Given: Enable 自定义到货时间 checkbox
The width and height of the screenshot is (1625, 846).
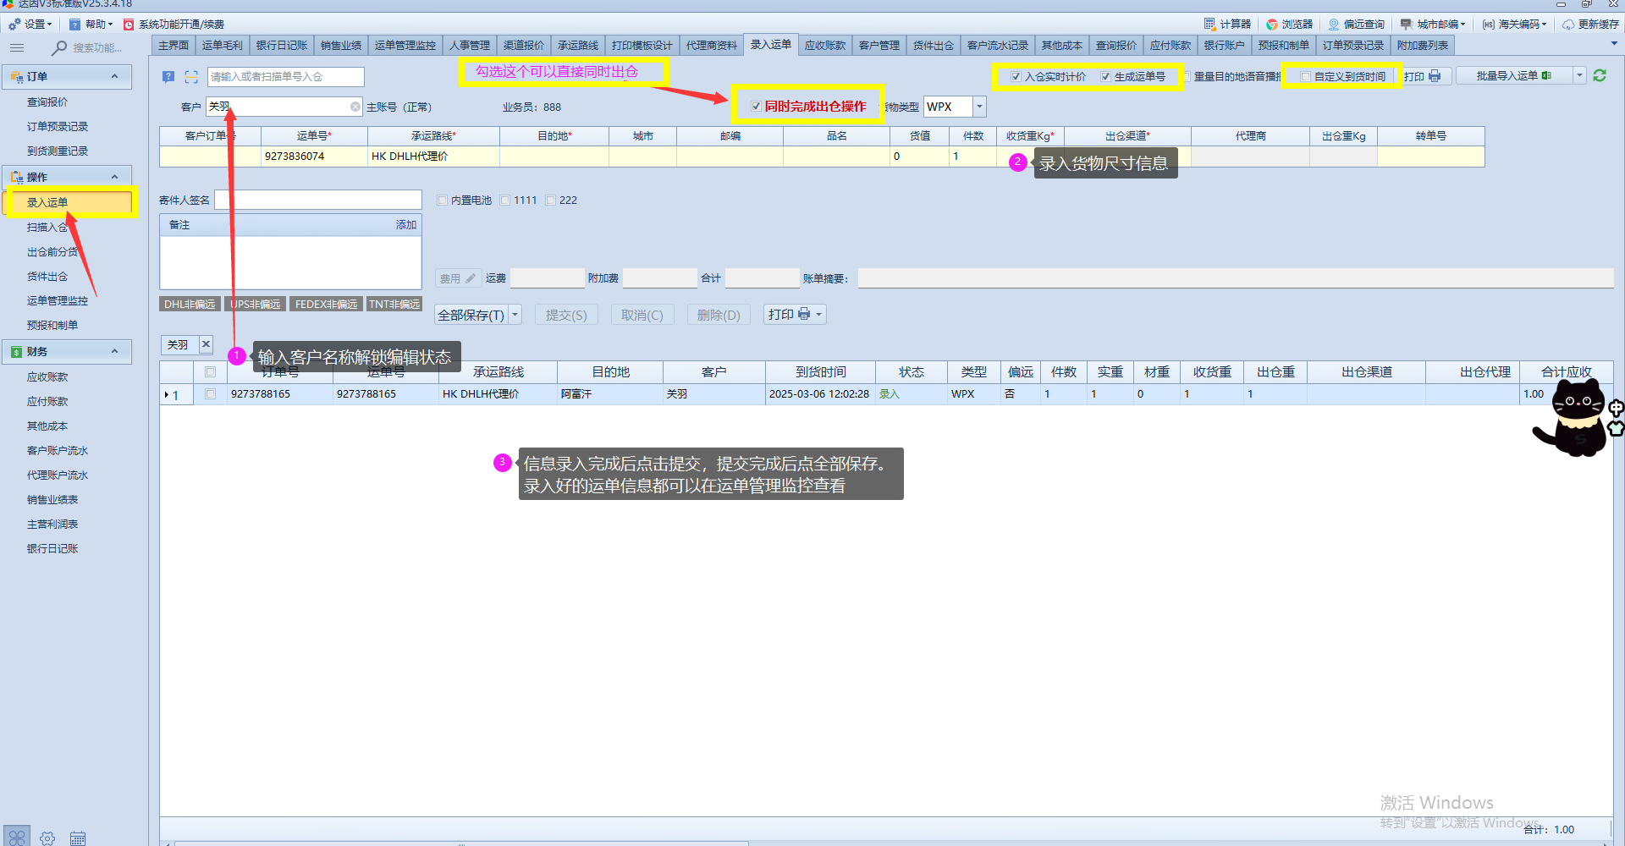Looking at the screenshot, I should tap(1306, 77).
